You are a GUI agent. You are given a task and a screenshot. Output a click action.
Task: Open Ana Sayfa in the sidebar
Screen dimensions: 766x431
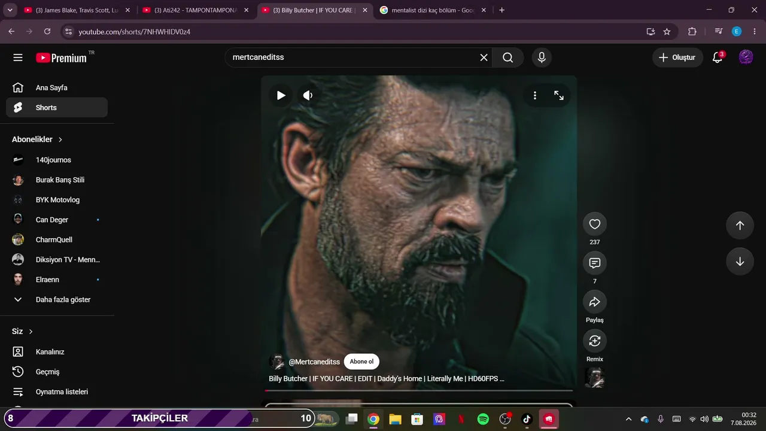(57, 88)
